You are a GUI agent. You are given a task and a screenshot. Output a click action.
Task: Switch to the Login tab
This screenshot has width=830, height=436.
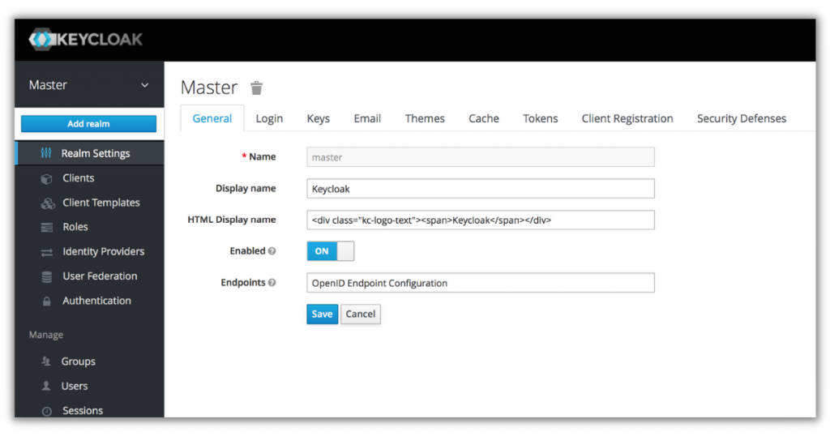point(269,118)
